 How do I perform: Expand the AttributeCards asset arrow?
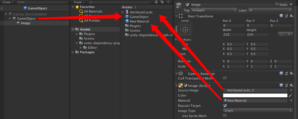(x=123, y=12)
